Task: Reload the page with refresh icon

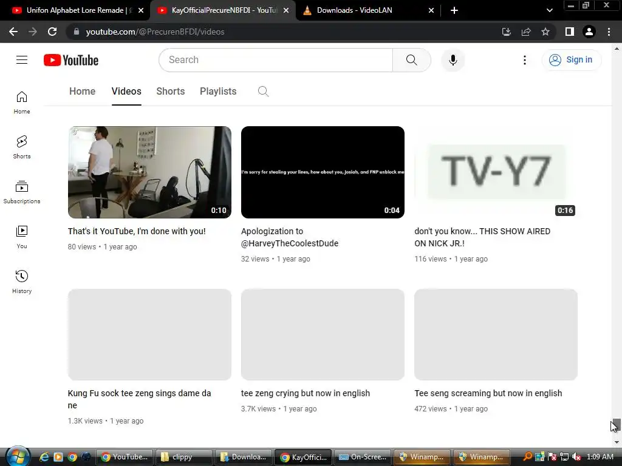Action: coord(52,32)
